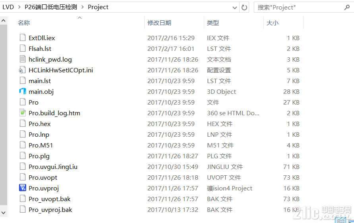This screenshot has height=223, width=354.
Task: Select the file name Pro_uvopt.bak
Action: coord(49,199)
